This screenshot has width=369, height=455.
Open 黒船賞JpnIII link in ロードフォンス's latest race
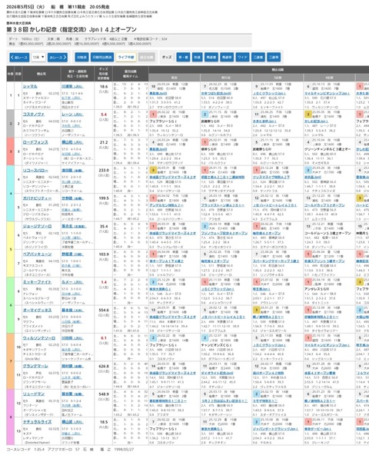coord(158,149)
